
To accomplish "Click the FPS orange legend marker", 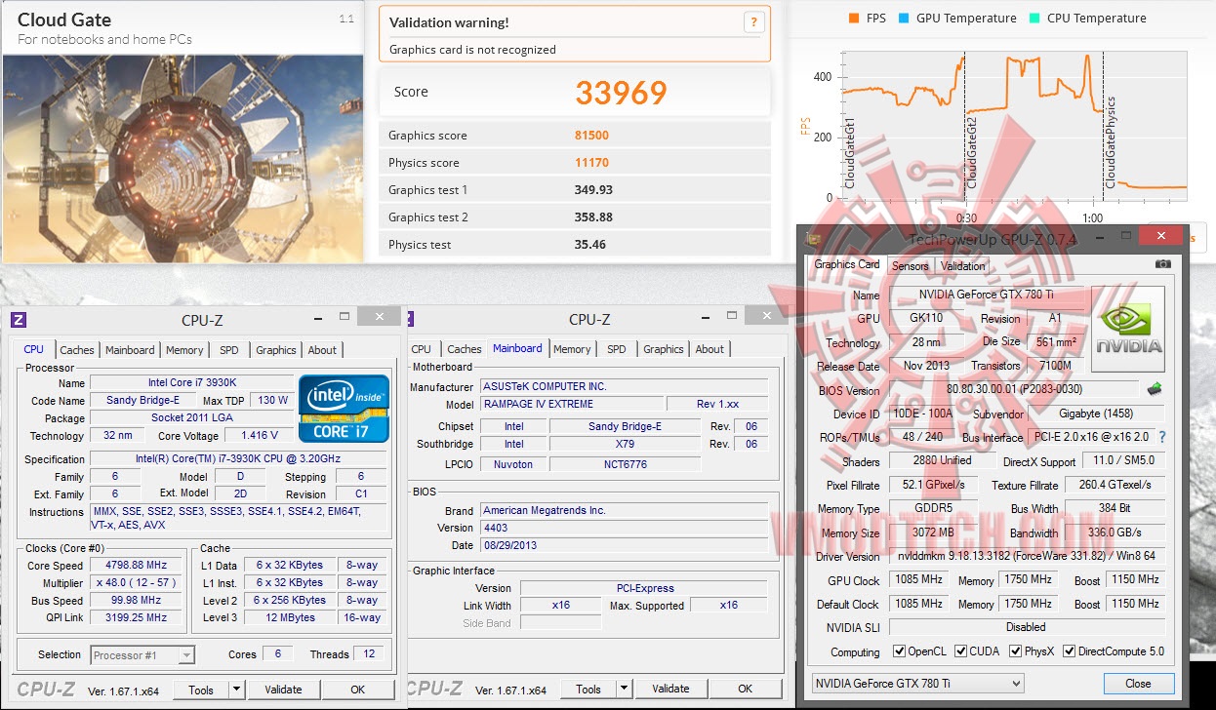I will [854, 19].
